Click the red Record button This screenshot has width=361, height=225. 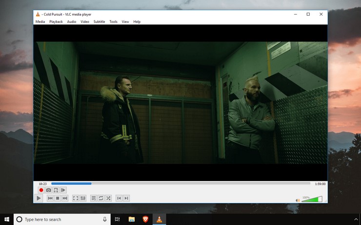[41, 190]
